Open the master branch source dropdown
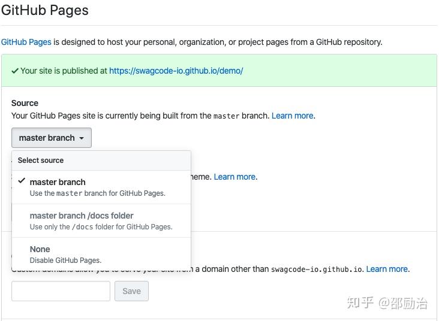 (52, 138)
